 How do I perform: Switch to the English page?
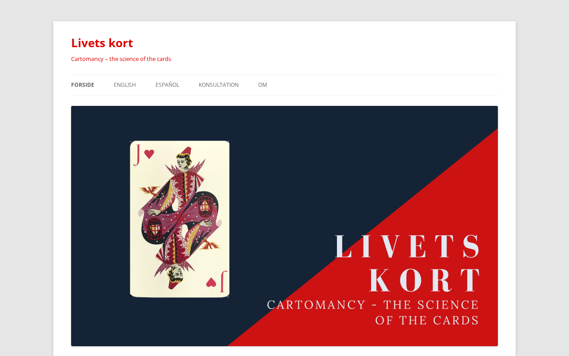(x=125, y=85)
